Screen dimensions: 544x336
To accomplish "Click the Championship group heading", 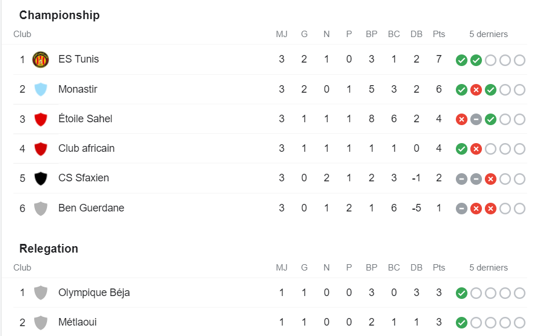I will (59, 15).
